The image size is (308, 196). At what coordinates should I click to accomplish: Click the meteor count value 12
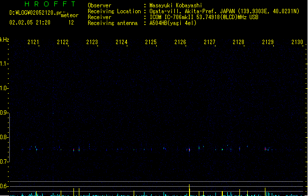pos(71,23)
